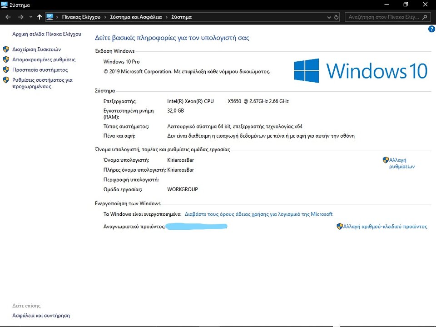The height and width of the screenshot is (327, 436).
Task: Open Αρχική σελίδα Πίνακα Ελέγχου link
Action: click(x=47, y=34)
